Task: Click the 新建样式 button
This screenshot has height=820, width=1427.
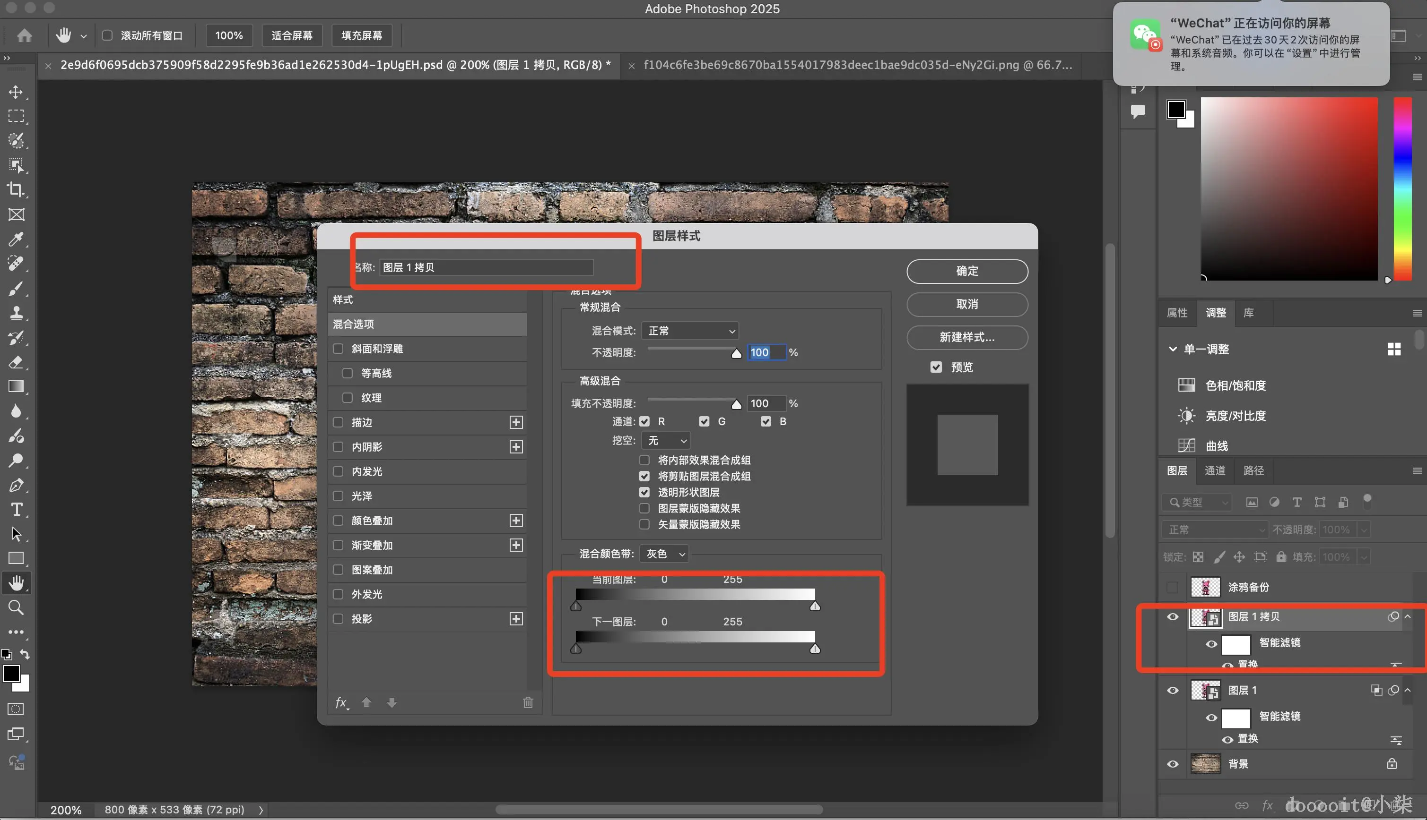Action: [x=967, y=337]
